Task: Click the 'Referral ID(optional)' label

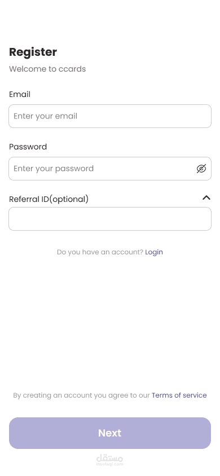Action: 49,199
